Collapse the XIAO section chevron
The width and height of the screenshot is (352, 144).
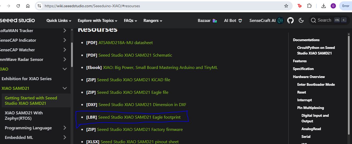coord(65,69)
